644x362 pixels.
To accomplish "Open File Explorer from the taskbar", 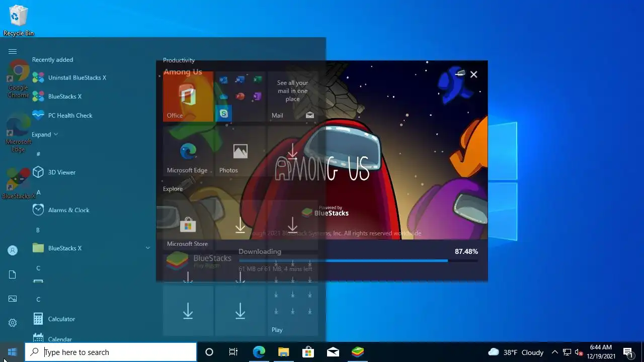I will [283, 352].
